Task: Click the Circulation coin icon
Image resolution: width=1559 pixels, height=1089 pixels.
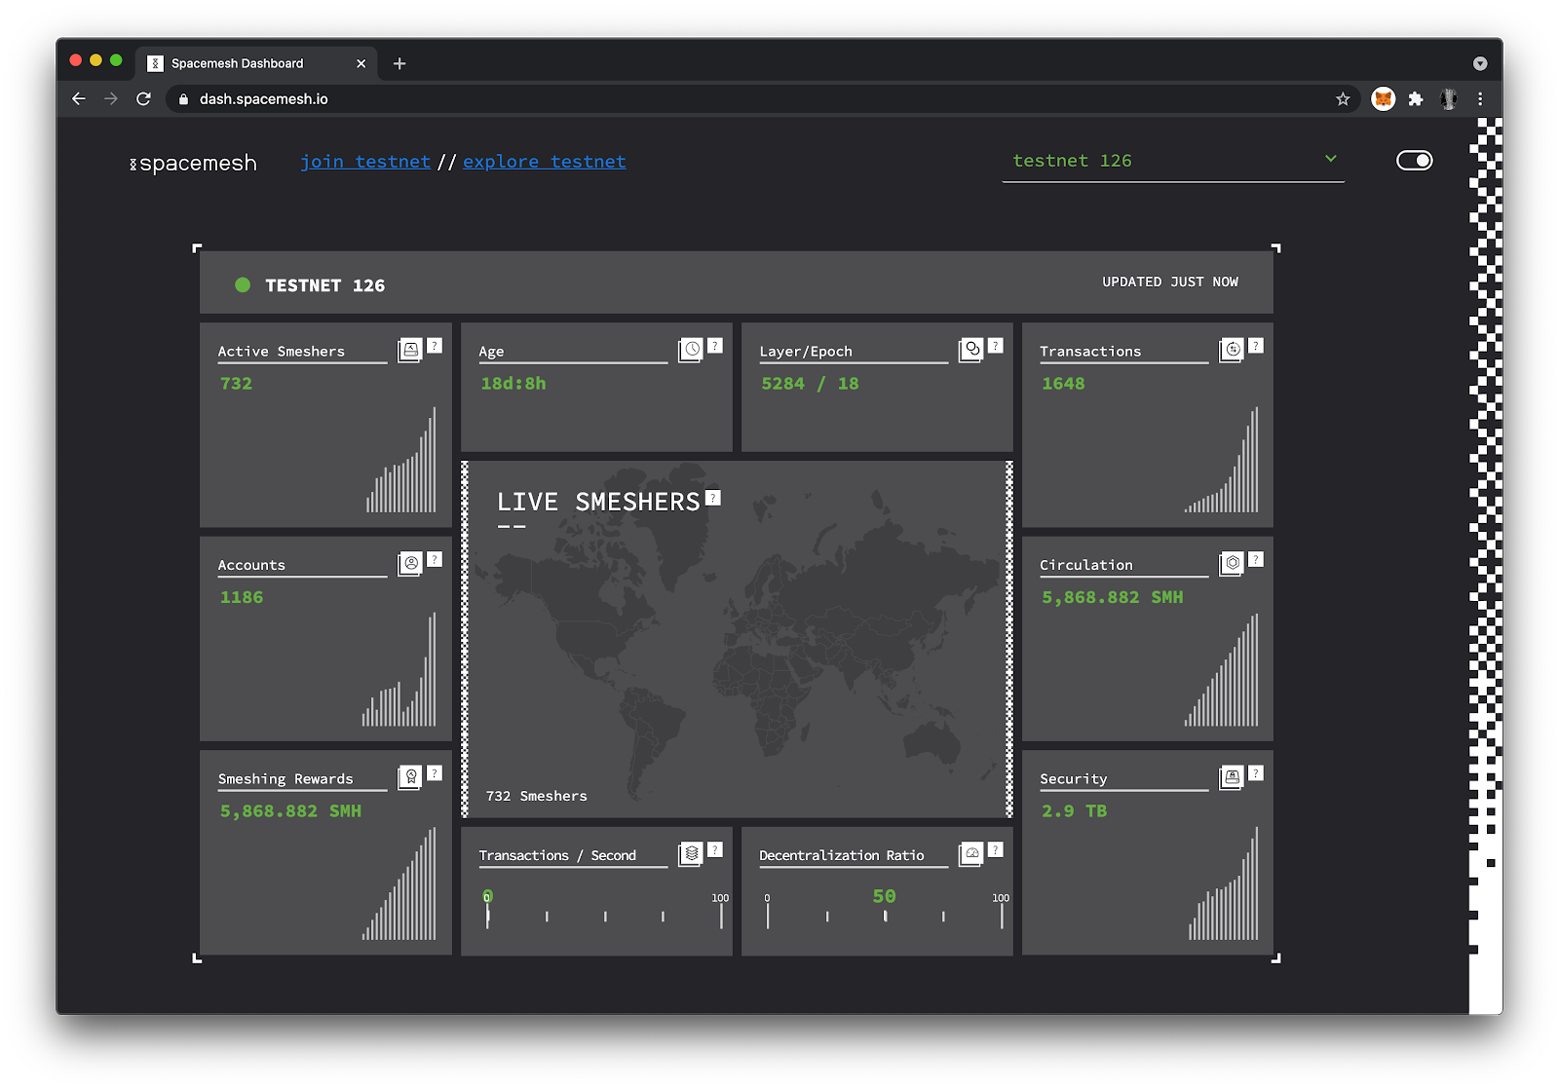Action: pyautogui.click(x=1232, y=564)
